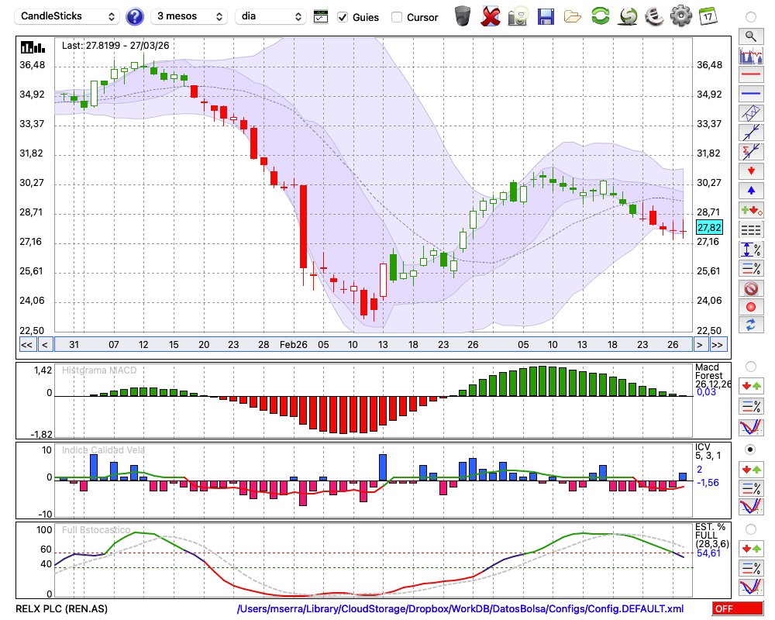775x620 pixels.
Task: Click the blue floppy disk save icon
Action: 546,16
